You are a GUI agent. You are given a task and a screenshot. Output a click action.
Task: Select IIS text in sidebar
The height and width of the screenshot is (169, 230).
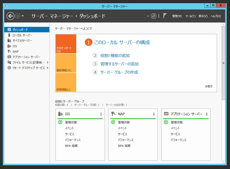tap(15, 46)
